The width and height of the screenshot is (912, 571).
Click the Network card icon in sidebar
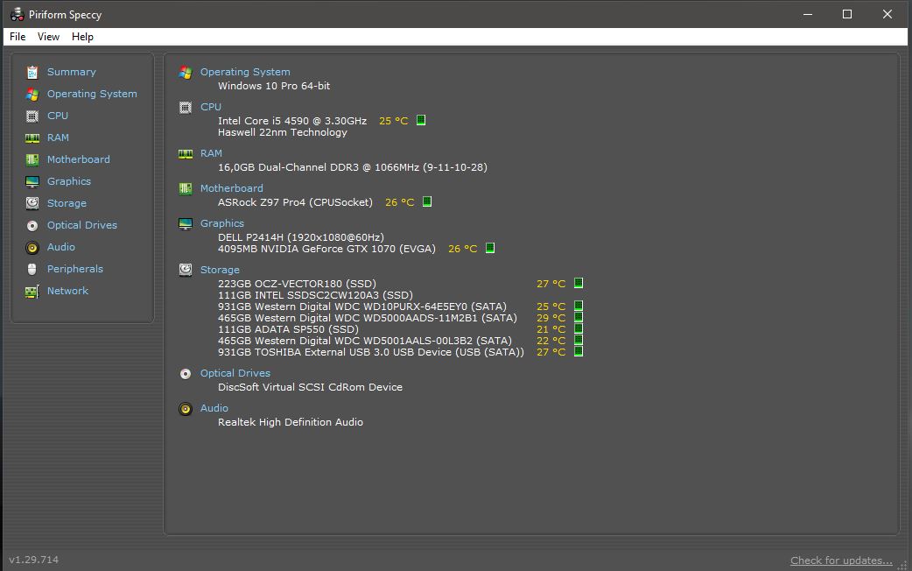pos(32,291)
